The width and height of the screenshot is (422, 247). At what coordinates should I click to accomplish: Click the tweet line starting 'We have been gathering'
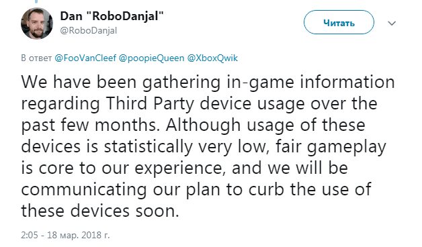(208, 83)
